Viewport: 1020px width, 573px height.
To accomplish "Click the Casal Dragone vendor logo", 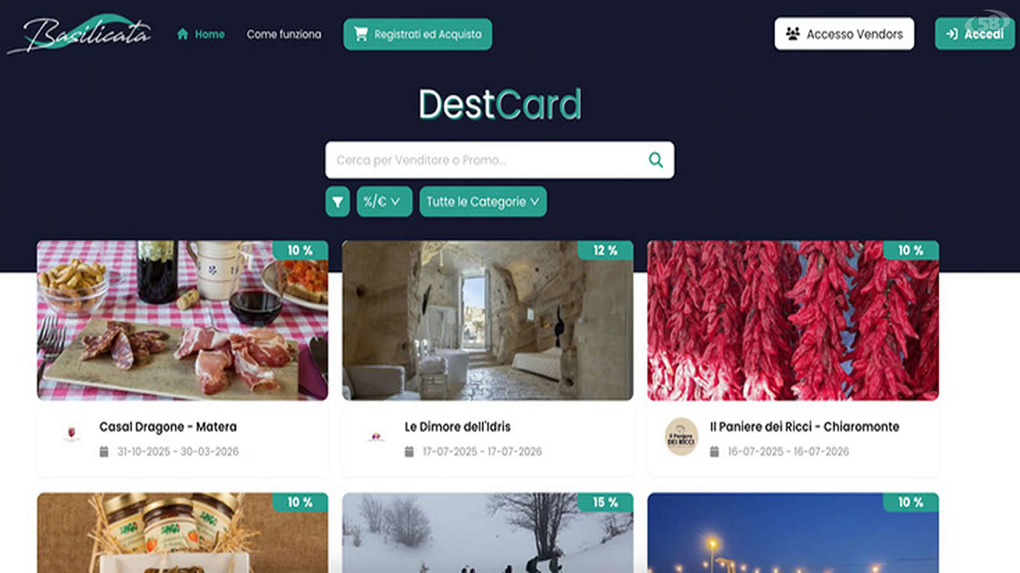I will pos(71,434).
